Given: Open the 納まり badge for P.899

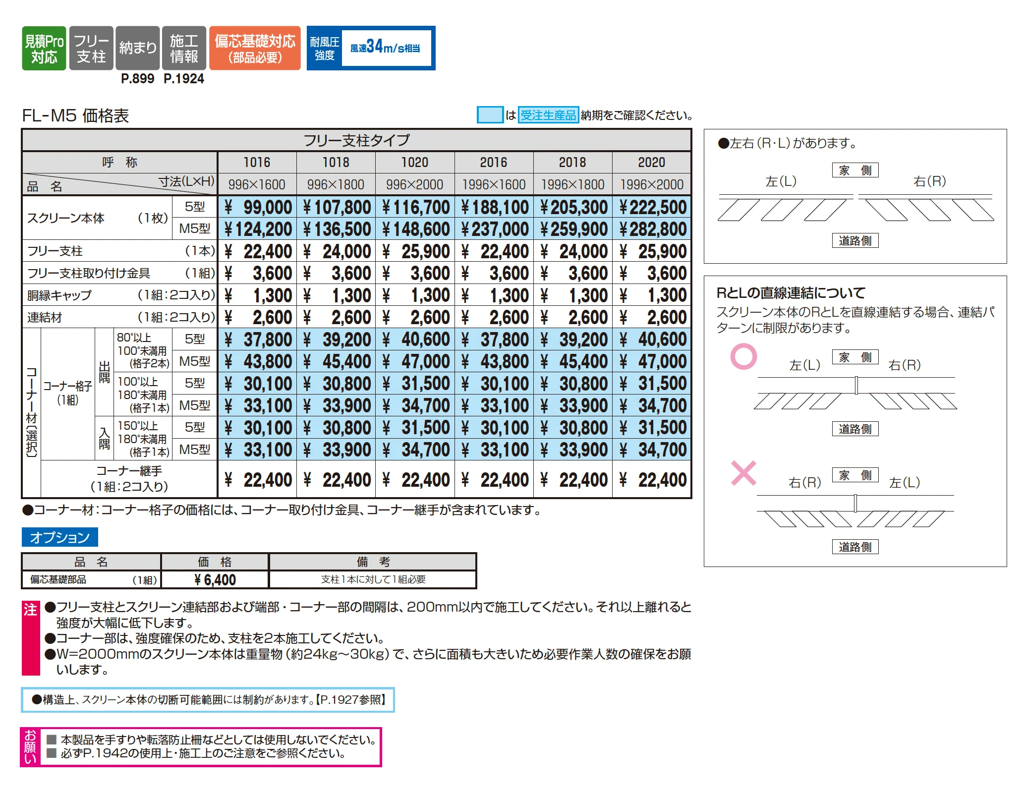Looking at the screenshot, I should point(138,48).
